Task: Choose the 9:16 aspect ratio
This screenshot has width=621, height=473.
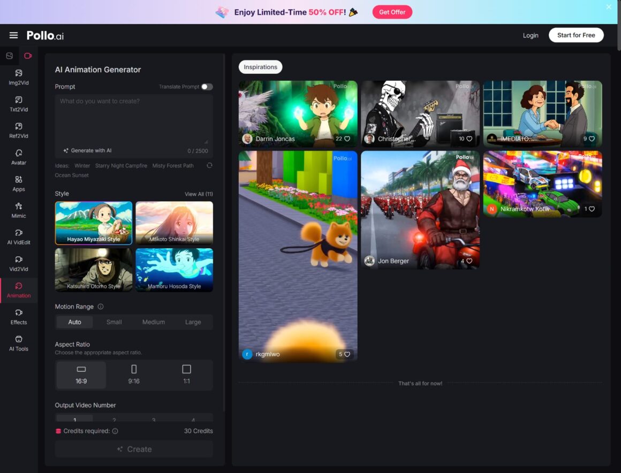Action: tap(134, 375)
